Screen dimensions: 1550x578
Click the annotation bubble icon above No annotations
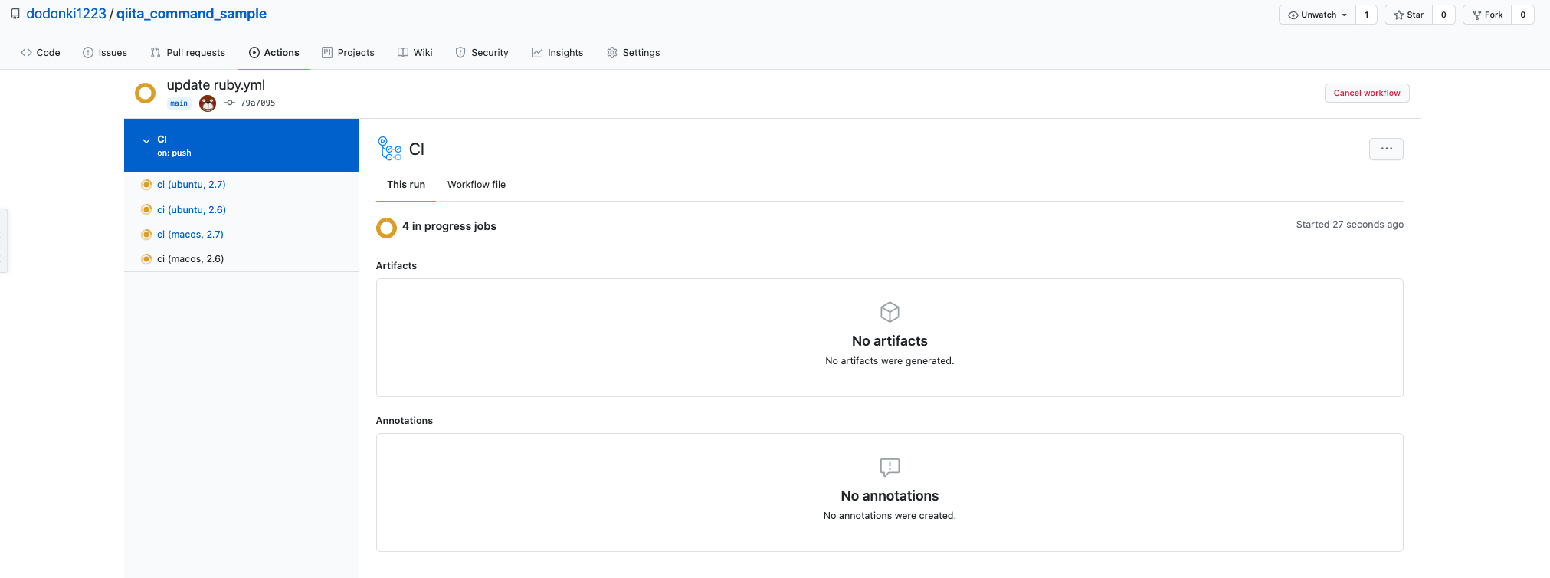890,467
